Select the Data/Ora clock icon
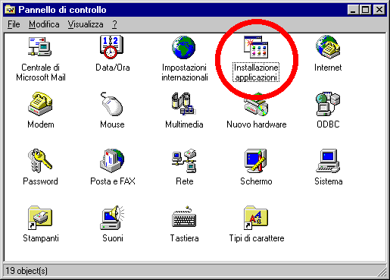This screenshot has height=280, width=390. (112, 46)
